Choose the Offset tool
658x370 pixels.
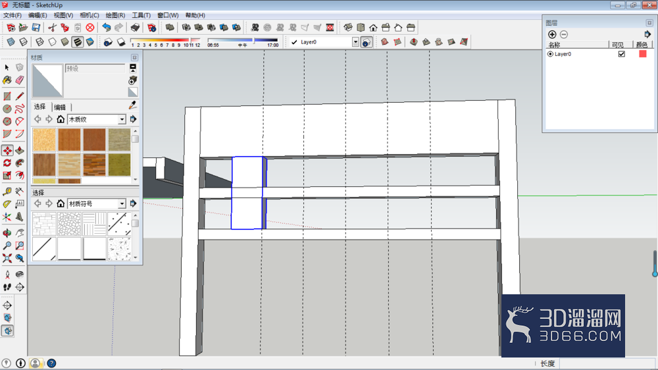(19, 175)
